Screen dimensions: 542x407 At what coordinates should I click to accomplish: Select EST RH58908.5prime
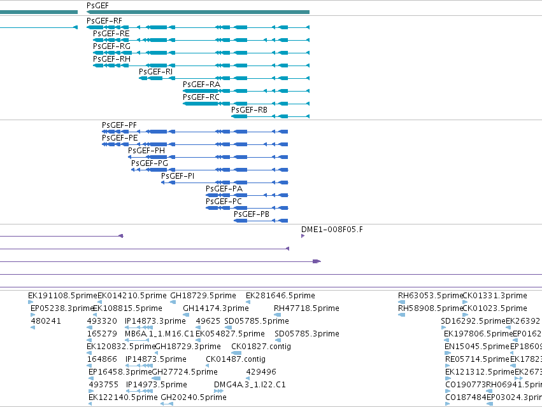pyautogui.click(x=431, y=308)
